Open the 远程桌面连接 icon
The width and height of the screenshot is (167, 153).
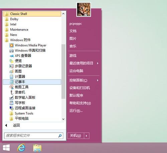(x=11, y=108)
